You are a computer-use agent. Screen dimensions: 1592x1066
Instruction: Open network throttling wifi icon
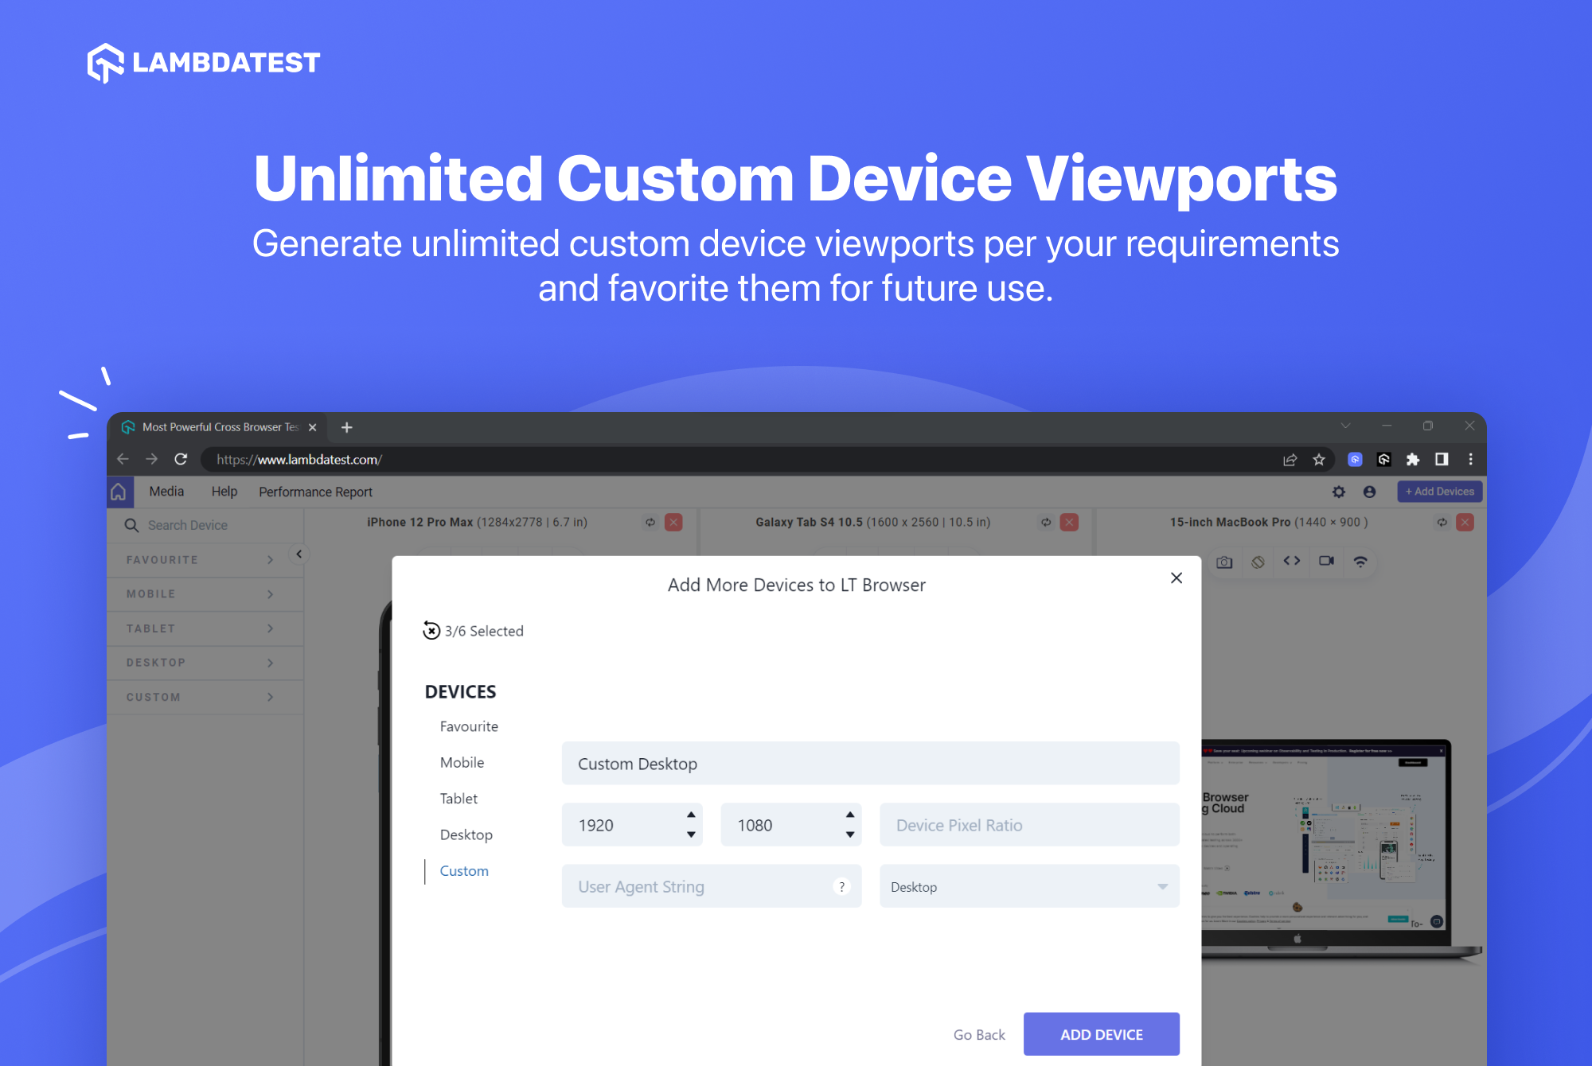[1360, 562]
